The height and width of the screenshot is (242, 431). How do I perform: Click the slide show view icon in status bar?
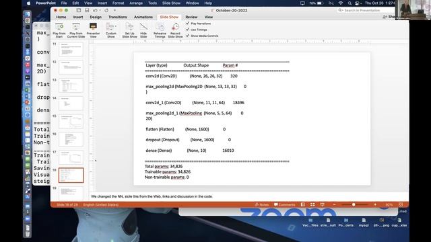[322, 204]
